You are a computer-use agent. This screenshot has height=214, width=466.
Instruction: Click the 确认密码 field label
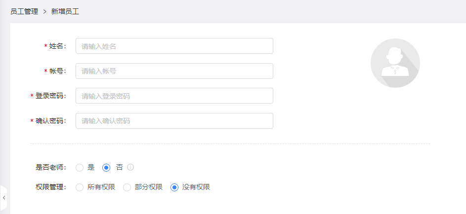click(50, 121)
